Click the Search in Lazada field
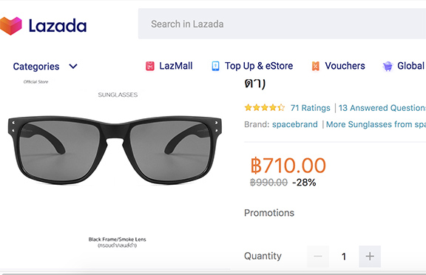The width and height of the screenshot is (426, 275). click(282, 24)
